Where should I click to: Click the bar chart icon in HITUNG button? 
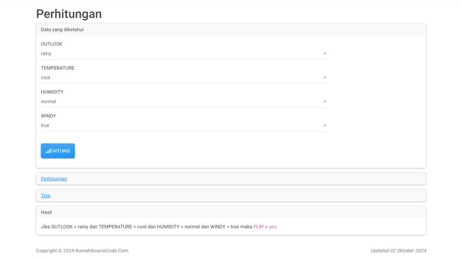pos(48,151)
